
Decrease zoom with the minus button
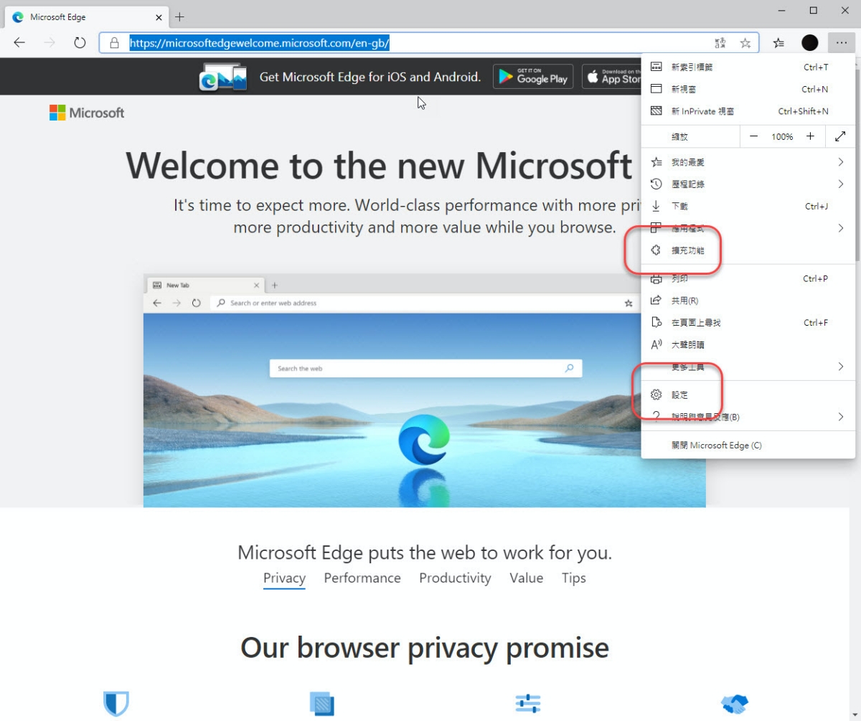click(753, 136)
